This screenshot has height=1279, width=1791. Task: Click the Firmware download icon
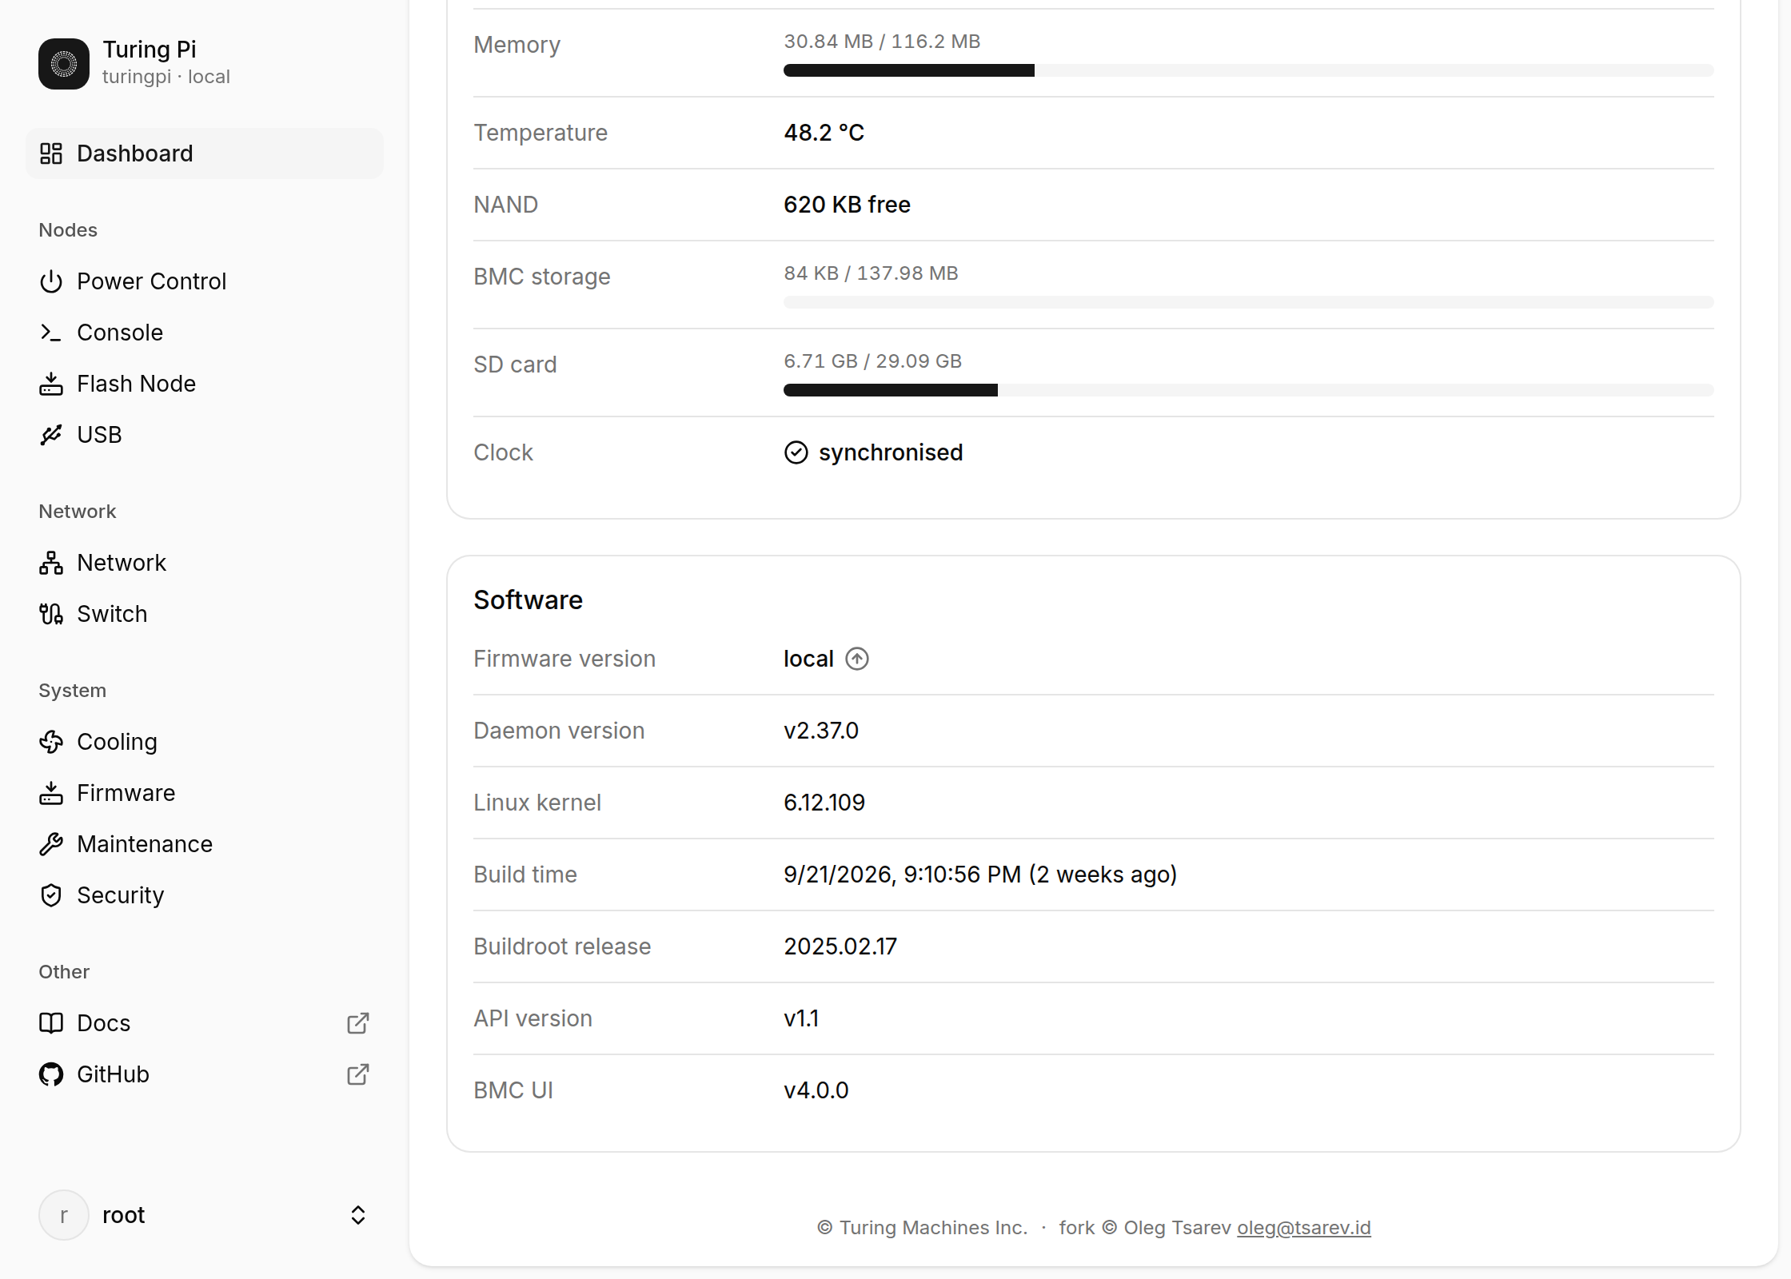(x=51, y=793)
